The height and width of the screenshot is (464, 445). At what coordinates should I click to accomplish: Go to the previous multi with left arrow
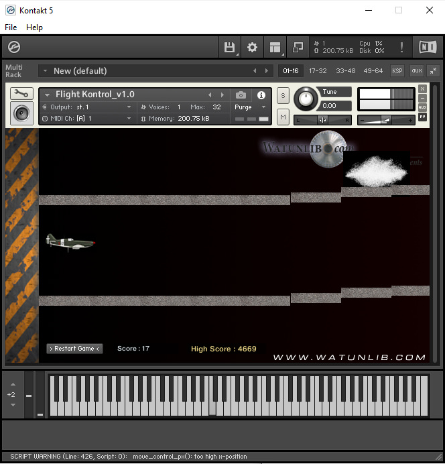255,70
